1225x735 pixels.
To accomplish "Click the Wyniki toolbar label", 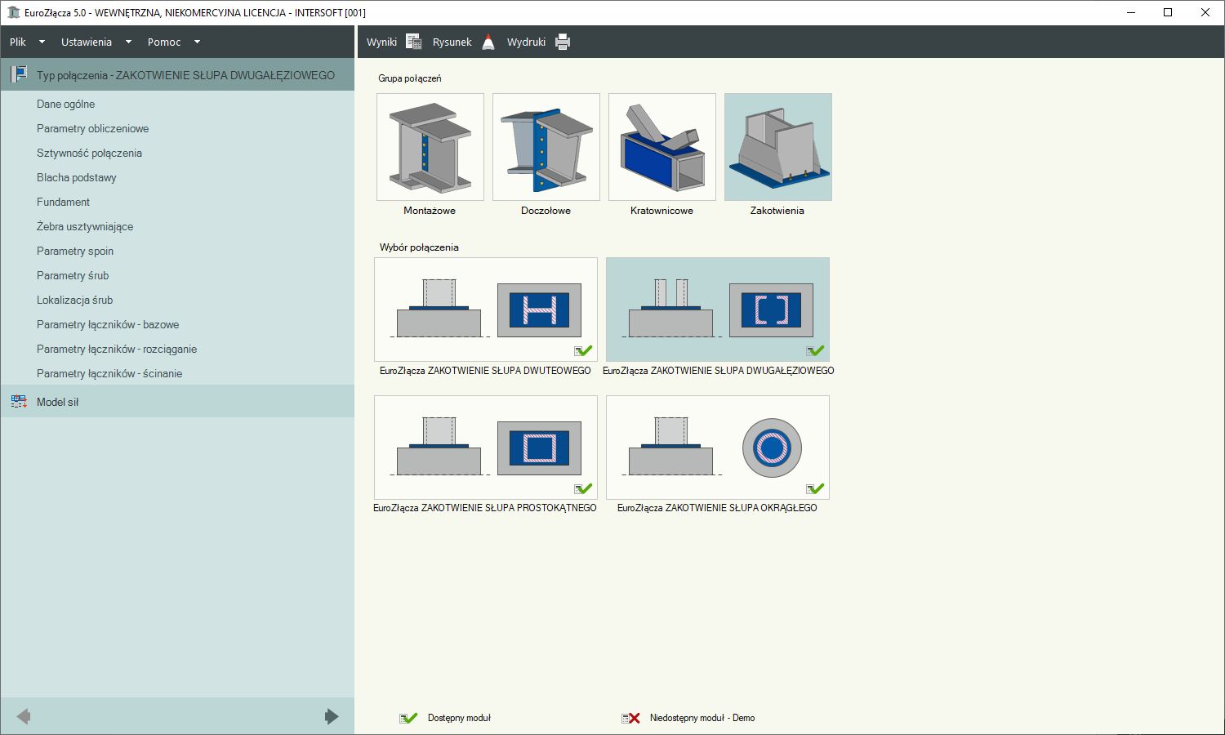I will pos(381,42).
